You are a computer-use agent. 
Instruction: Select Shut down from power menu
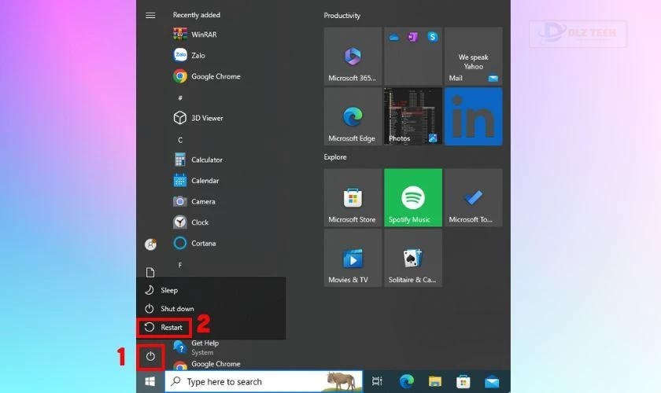click(177, 309)
